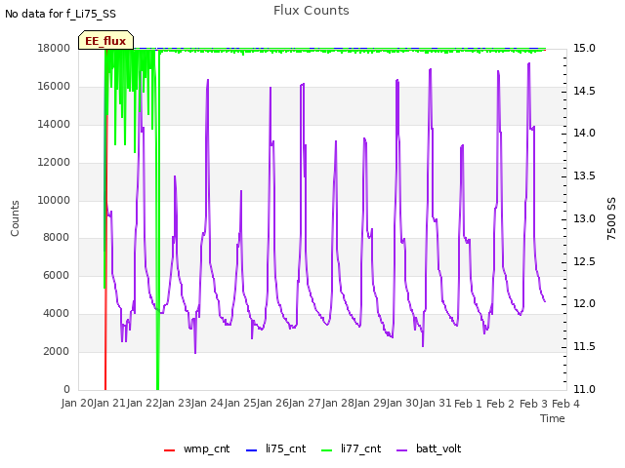The height and width of the screenshot is (468, 625).
Task: Click the 16000 y-axis tick label
Action: [54, 87]
